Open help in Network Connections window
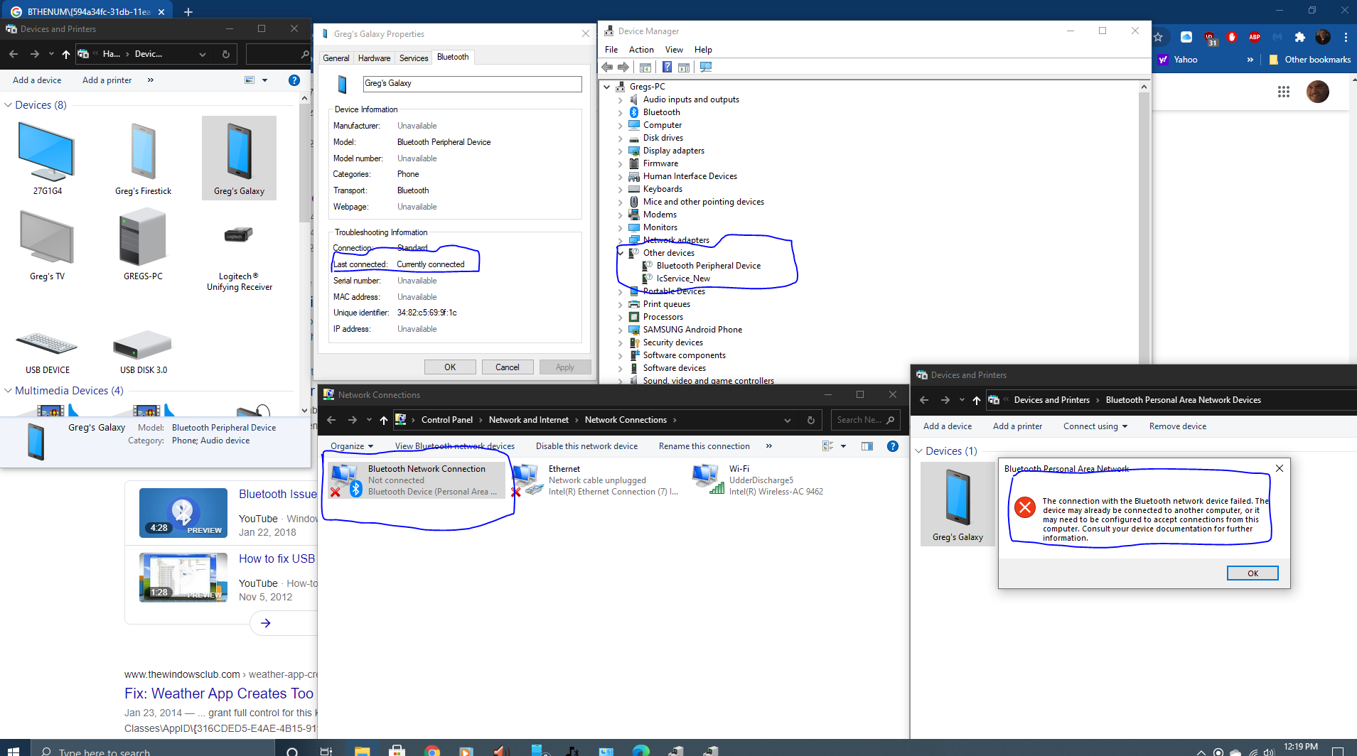1357x756 pixels. coord(892,446)
